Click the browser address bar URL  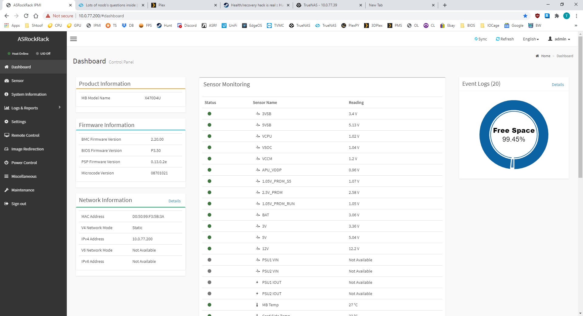coord(101,16)
